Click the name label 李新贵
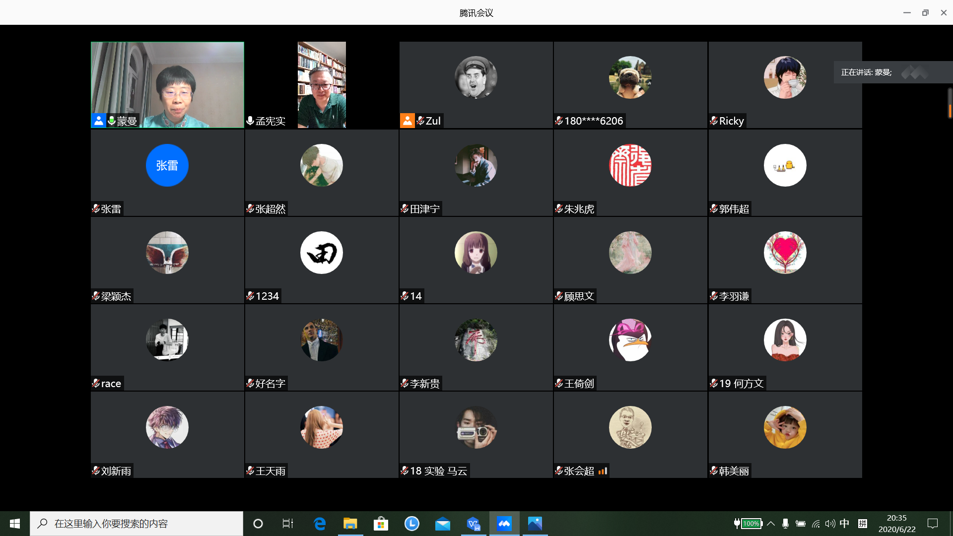This screenshot has width=953, height=536. point(425,384)
